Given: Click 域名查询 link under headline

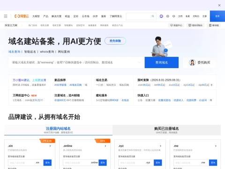Looking at the screenshot, I should tap(14, 52).
